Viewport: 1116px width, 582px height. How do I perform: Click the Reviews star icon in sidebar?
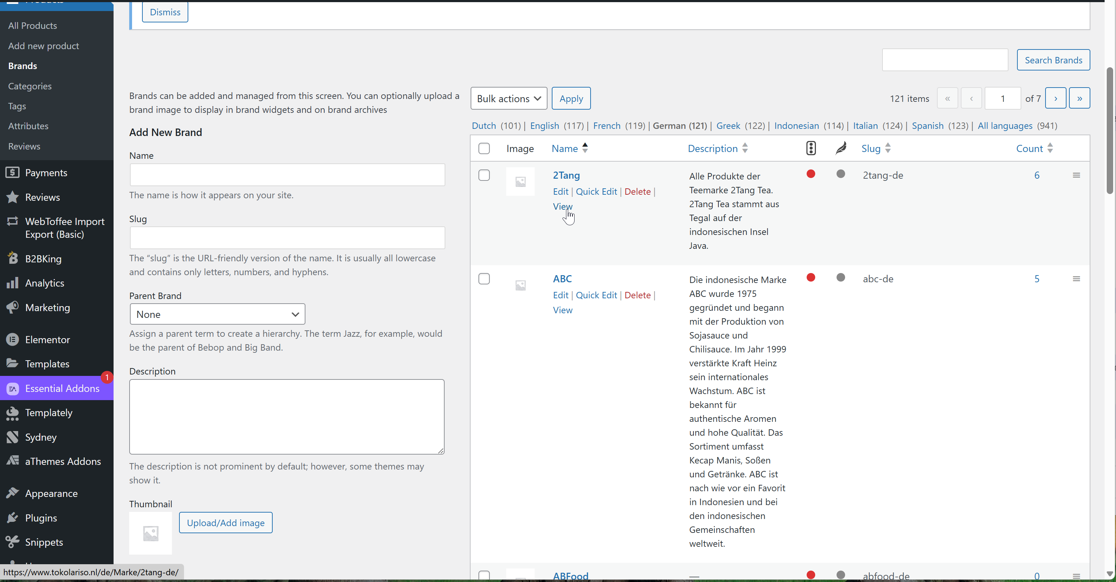[x=12, y=197]
